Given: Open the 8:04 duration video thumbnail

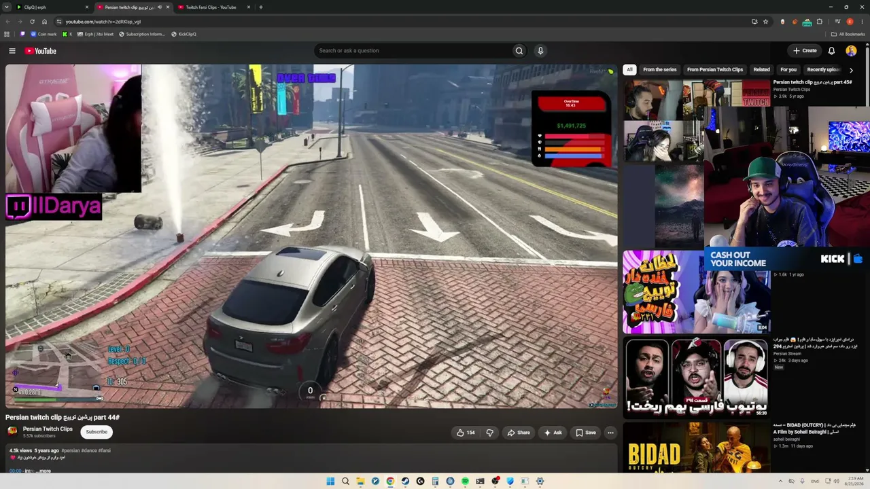Looking at the screenshot, I should [x=697, y=292].
